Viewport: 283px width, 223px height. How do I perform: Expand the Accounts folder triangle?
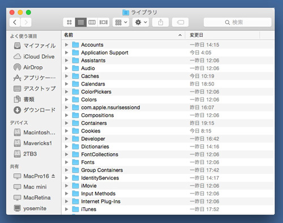(66, 45)
